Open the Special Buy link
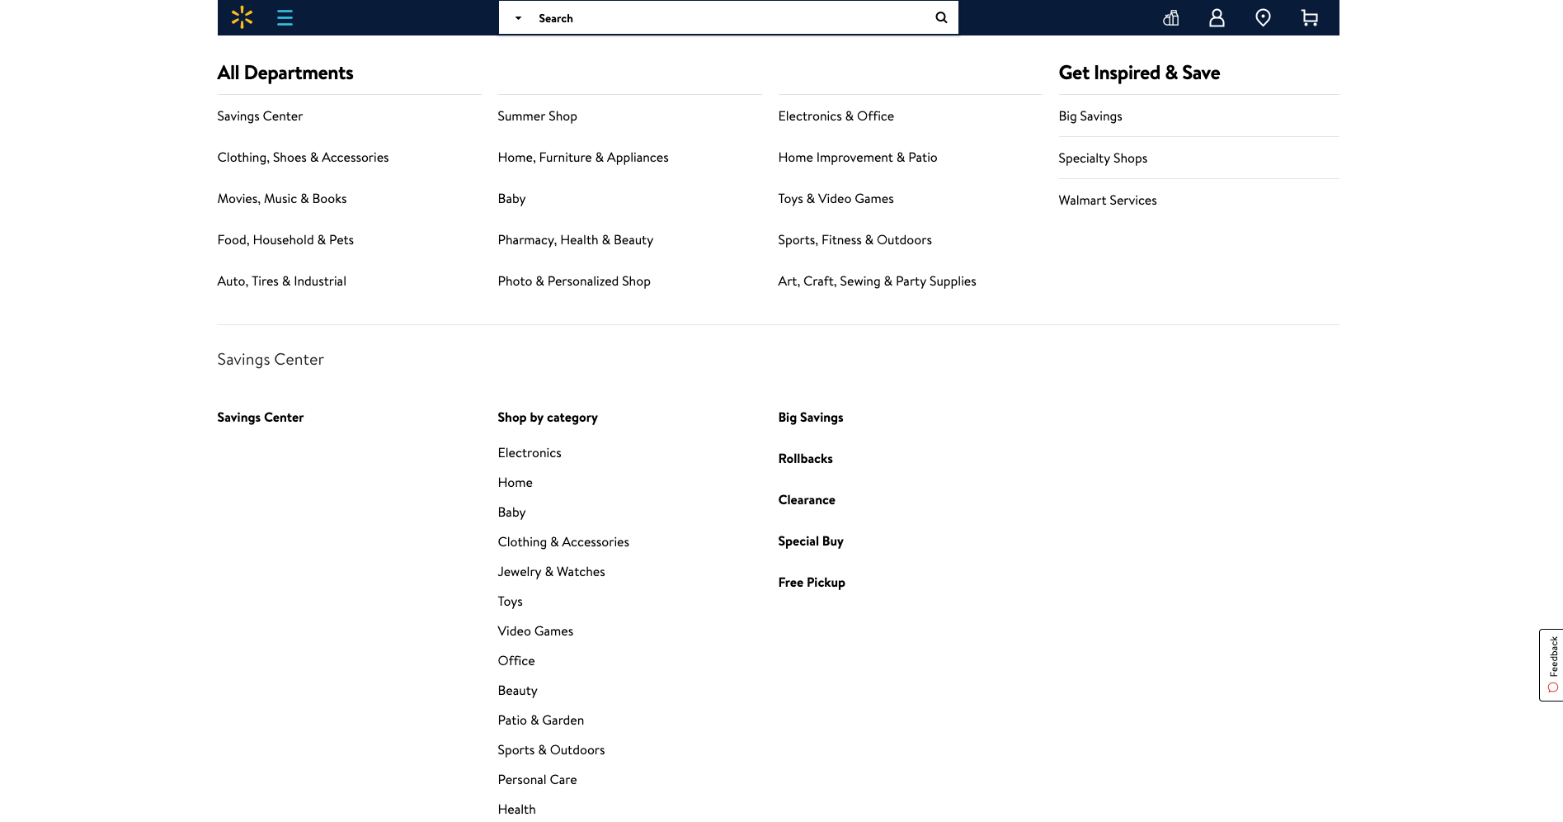 tap(811, 541)
